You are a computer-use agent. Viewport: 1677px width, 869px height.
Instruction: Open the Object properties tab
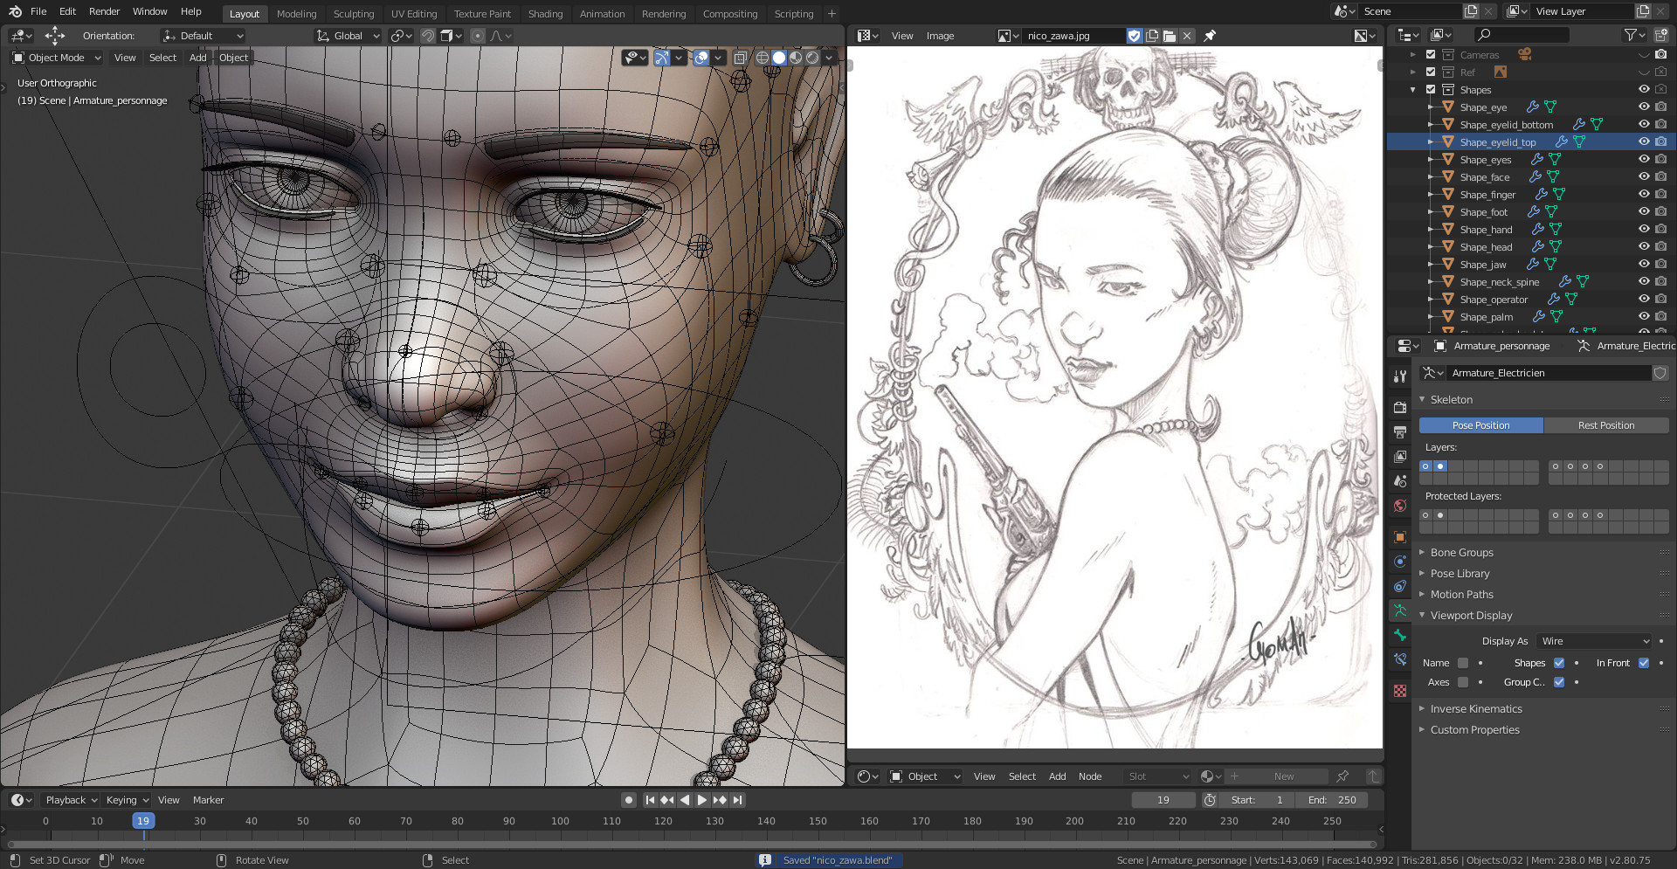(1400, 536)
